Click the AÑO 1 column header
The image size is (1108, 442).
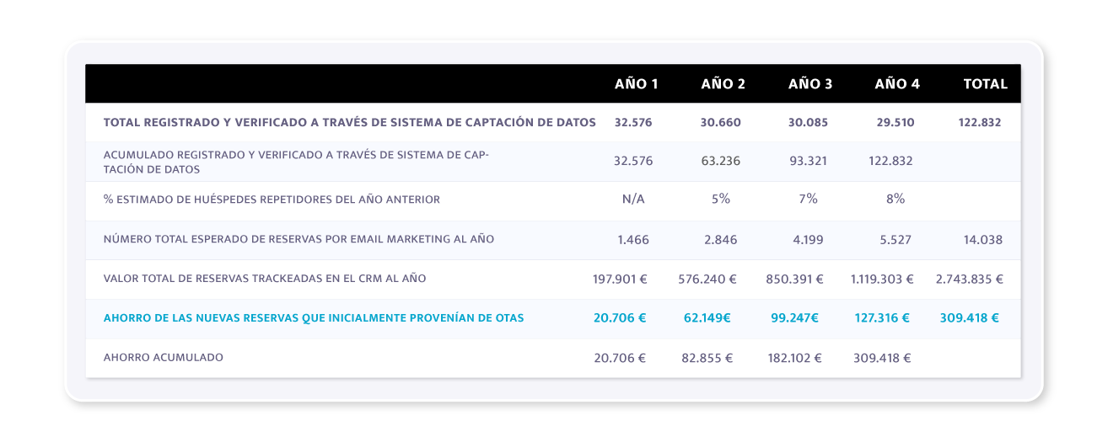coord(637,84)
